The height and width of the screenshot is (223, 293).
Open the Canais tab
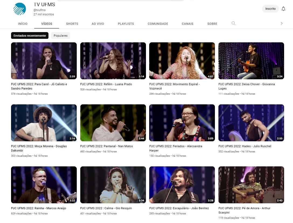[187, 24]
